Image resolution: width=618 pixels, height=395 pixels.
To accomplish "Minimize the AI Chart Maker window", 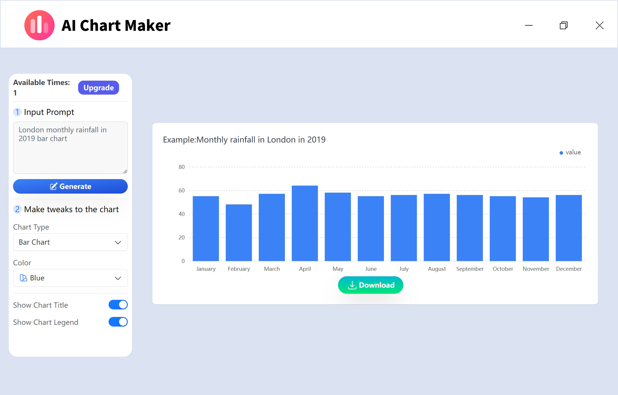I will coord(529,25).
